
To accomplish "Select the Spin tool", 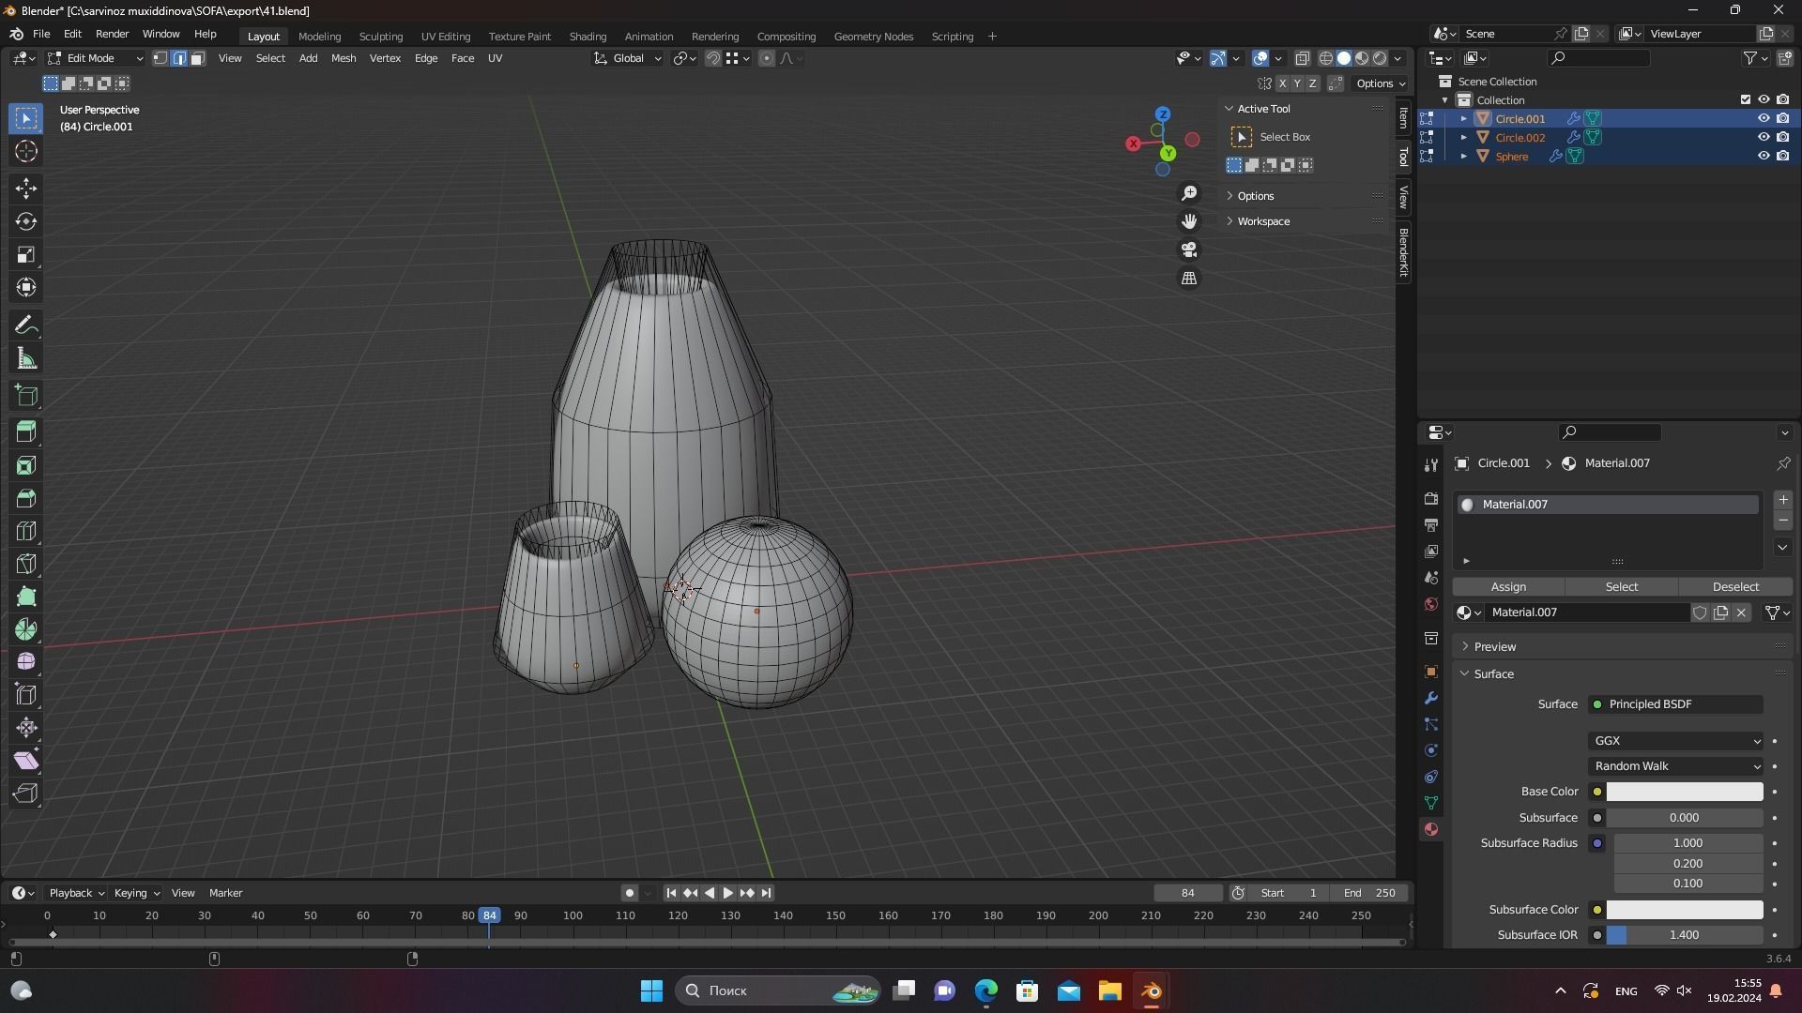I will tap(26, 629).
